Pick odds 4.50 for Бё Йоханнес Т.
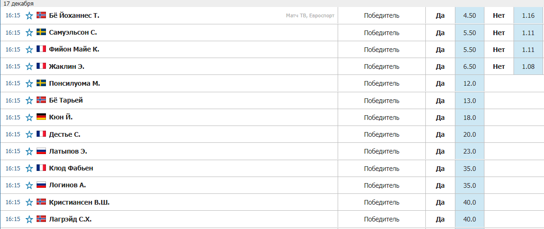This screenshot has height=229, width=544. point(469,15)
